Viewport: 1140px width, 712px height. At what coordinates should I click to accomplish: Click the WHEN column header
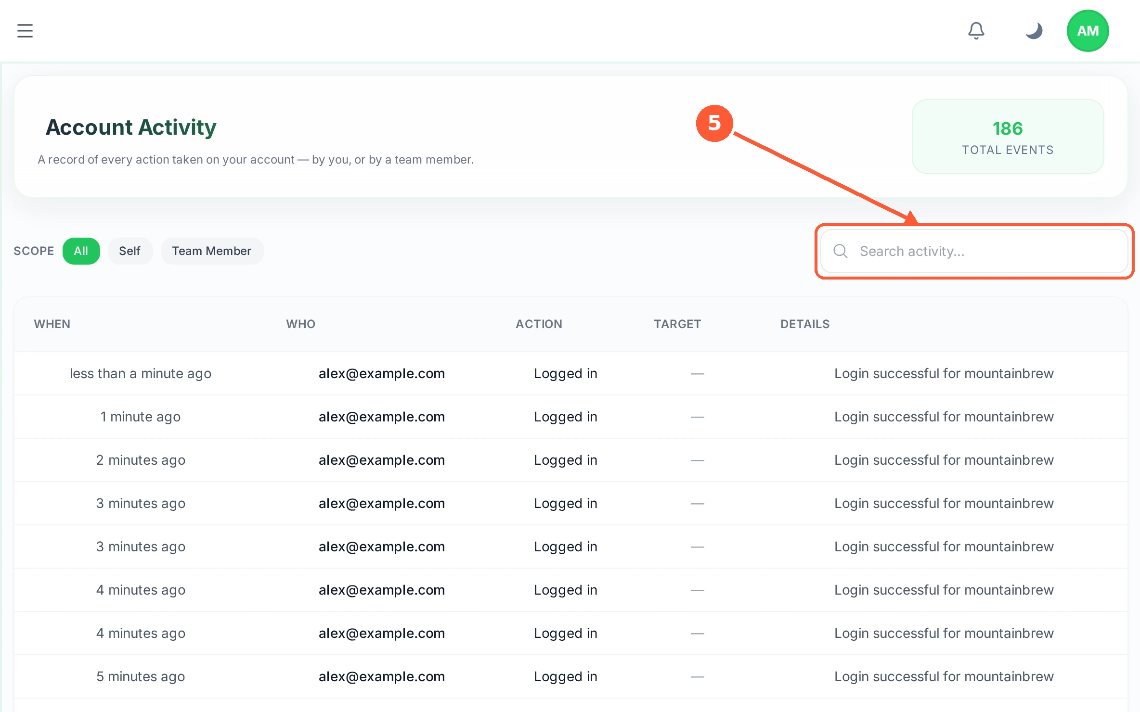point(52,324)
